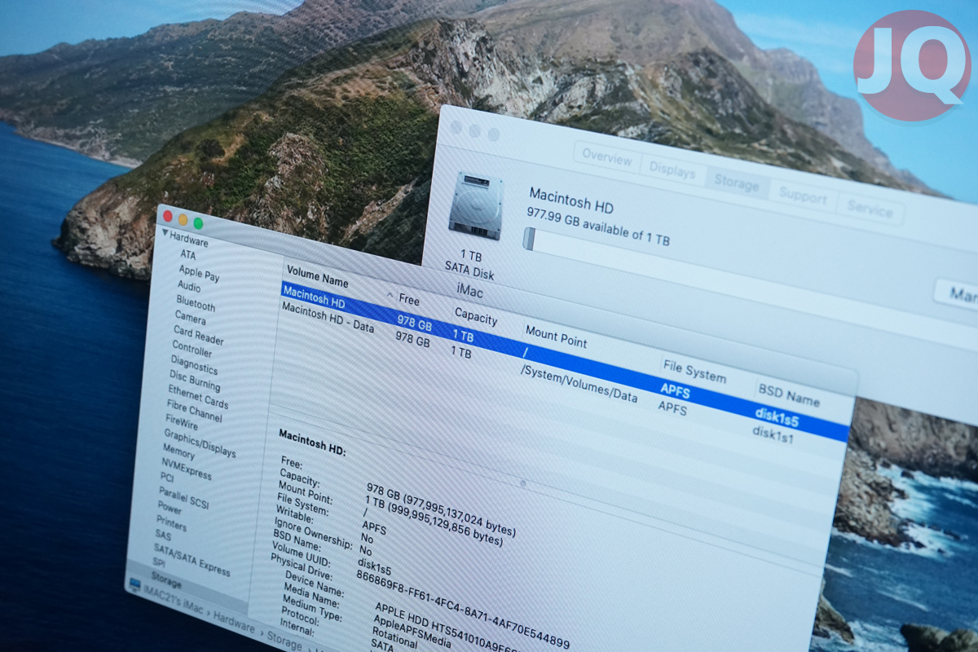The image size is (978, 652).
Task: Select Storage in the Hardware sidebar
Action: [166, 582]
